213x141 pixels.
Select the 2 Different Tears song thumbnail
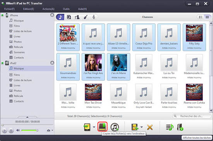pyautogui.click(x=68, y=37)
